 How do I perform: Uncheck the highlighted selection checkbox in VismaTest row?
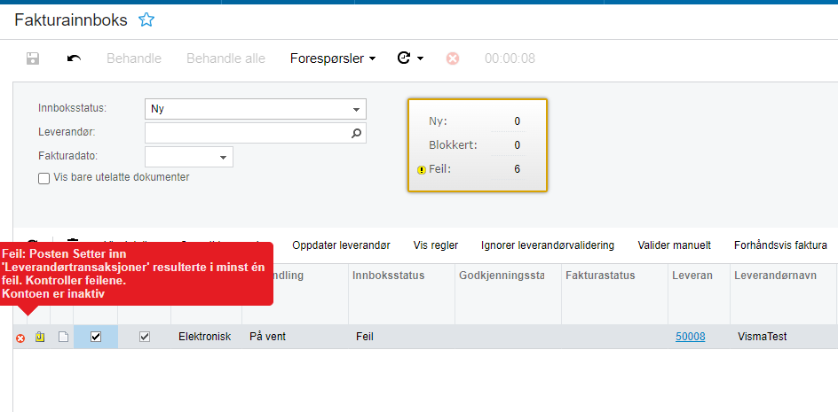[96, 337]
